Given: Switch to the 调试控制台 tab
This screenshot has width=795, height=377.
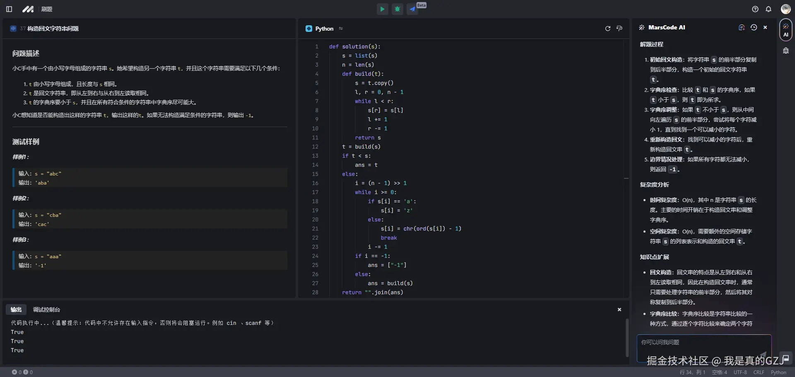Looking at the screenshot, I should pyautogui.click(x=46, y=310).
